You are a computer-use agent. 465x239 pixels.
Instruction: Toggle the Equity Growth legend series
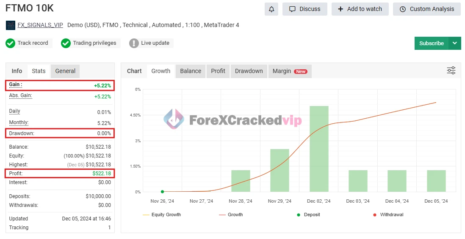tap(162, 215)
